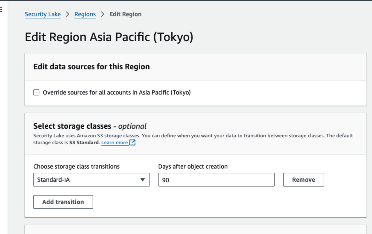The width and height of the screenshot is (372, 234).
Task: Open the side navigation hamburger menu
Action: (x=1, y=9)
